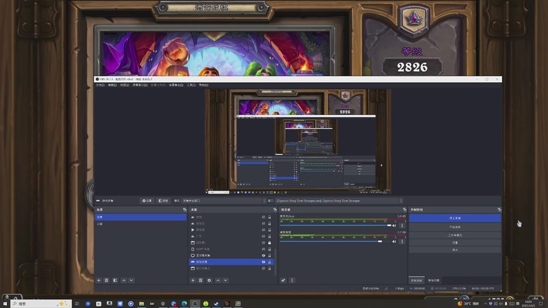Select the highlighted scene in Scenes list
The image size is (548, 308).
(x=140, y=217)
